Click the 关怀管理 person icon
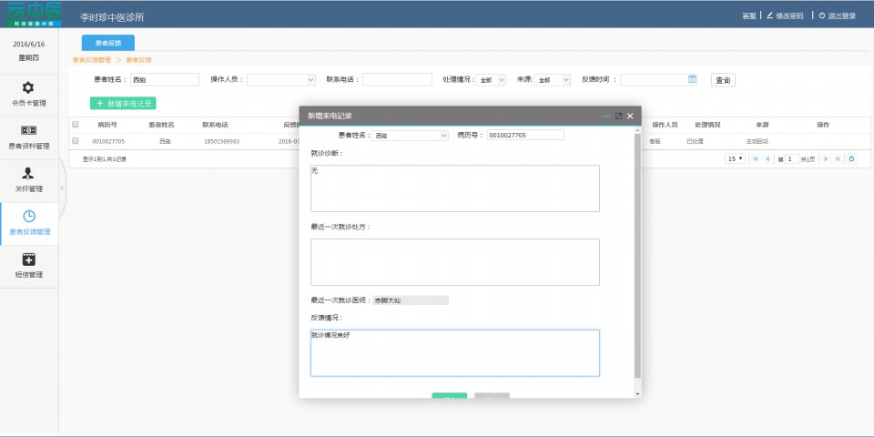The height and width of the screenshot is (437, 874). coord(28,173)
